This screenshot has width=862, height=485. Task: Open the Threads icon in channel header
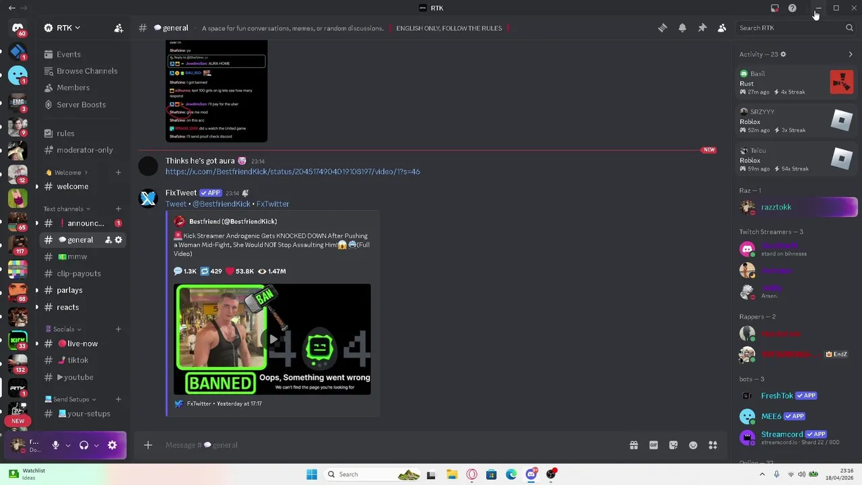(663, 28)
